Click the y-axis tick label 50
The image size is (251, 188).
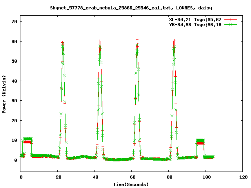14,61
